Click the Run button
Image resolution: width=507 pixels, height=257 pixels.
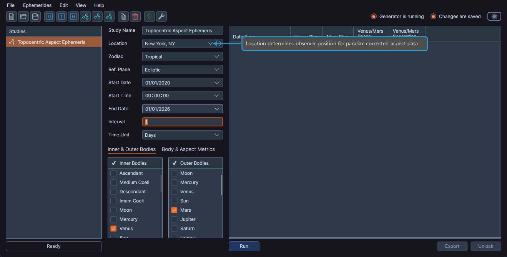pos(244,246)
